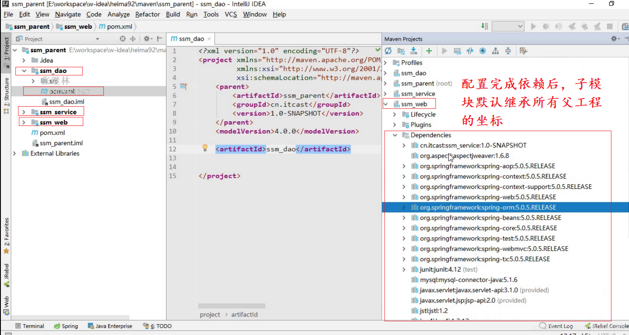Screen dimensions: 629x335
Task: Expand Lifecycle under ssm_web
Action: pos(395,114)
